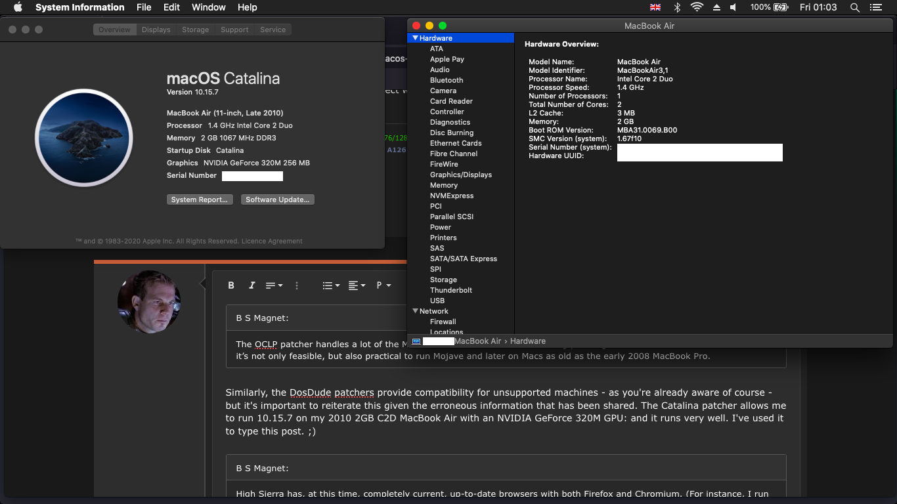
Task: Open the Help menu
Action: pyautogui.click(x=247, y=7)
